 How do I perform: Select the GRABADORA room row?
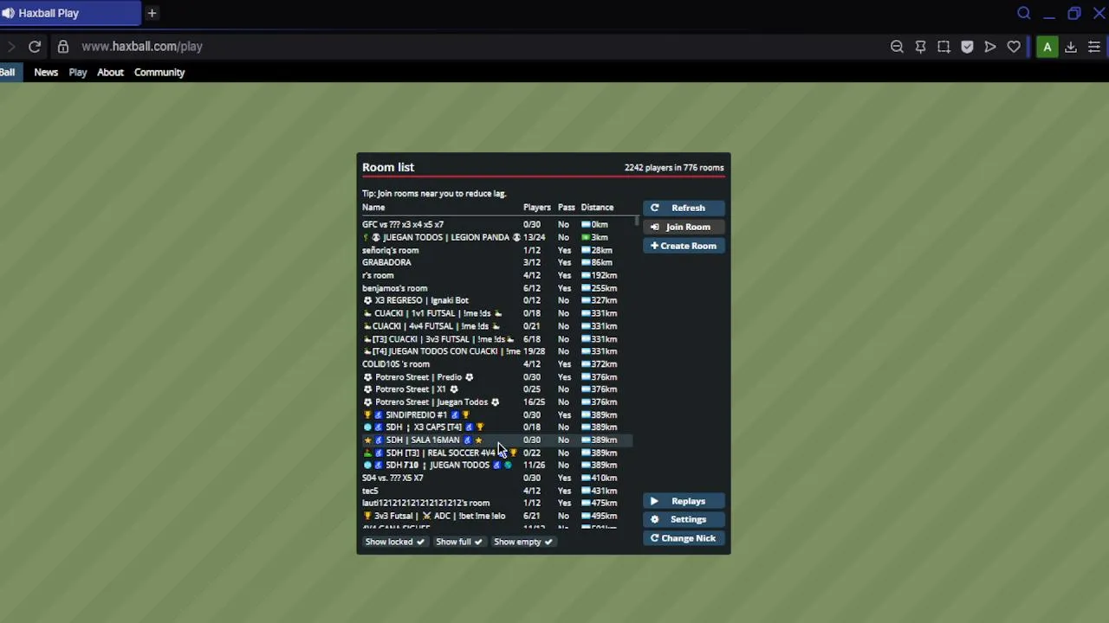pyautogui.click(x=497, y=262)
